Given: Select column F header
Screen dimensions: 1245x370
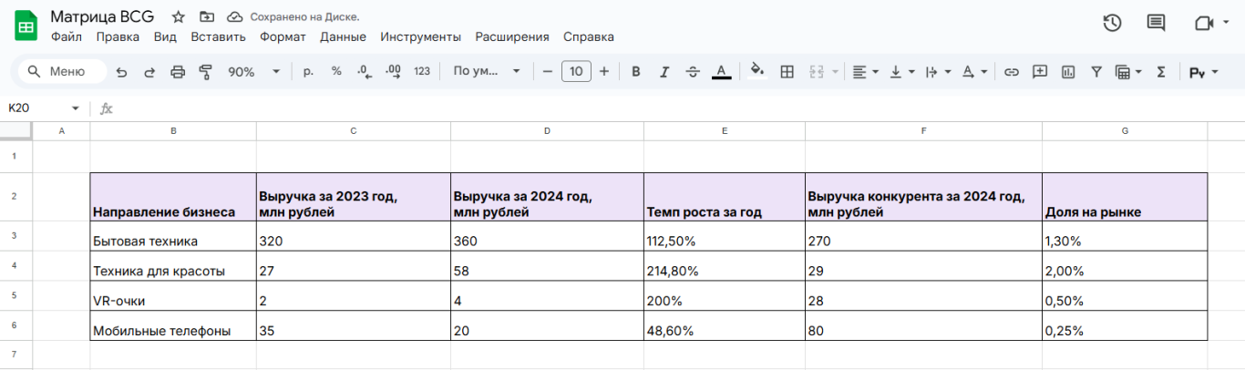Looking at the screenshot, I should (923, 131).
